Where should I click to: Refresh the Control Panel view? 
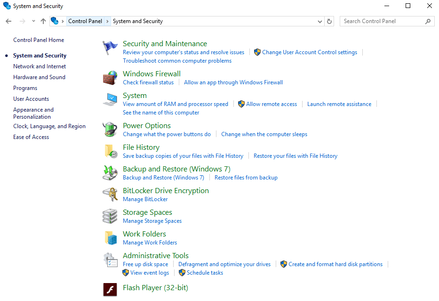pos(329,21)
